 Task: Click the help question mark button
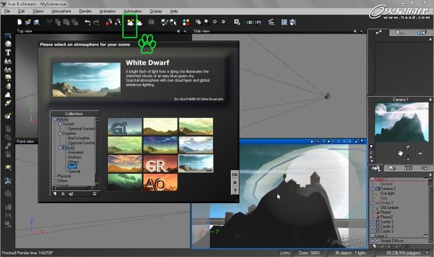click(234, 190)
